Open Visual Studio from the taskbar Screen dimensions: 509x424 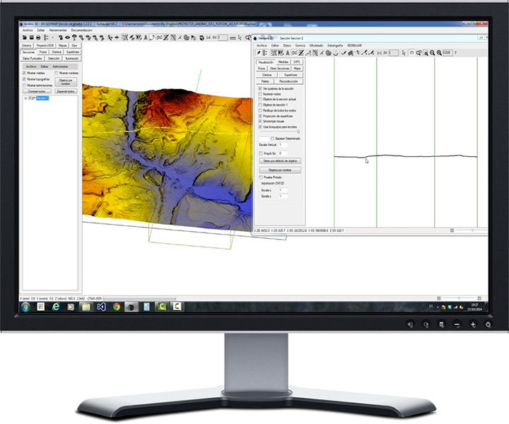click(x=101, y=307)
